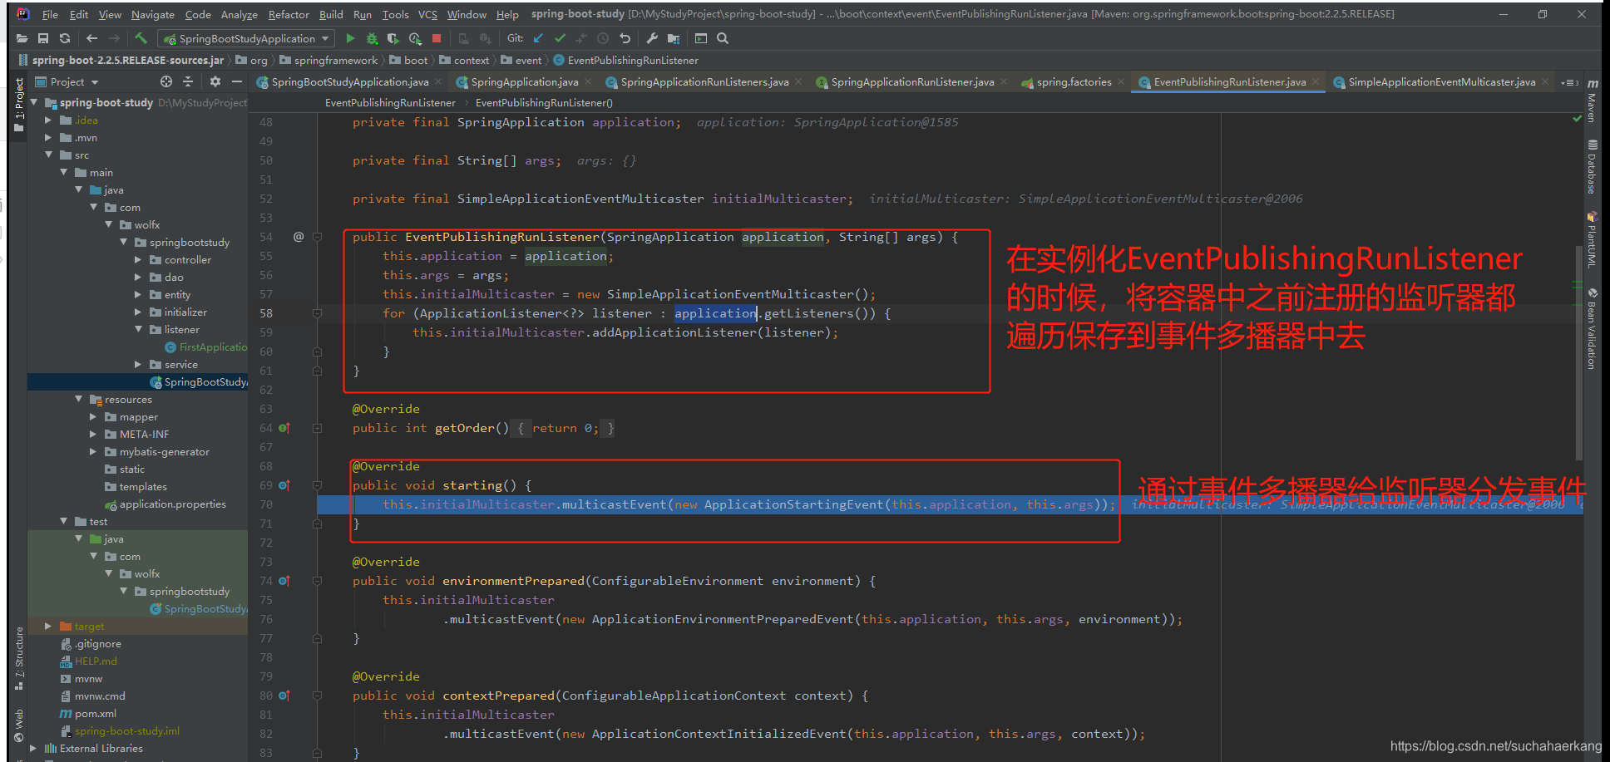This screenshot has height=762, width=1610.
Task: Start debugging with the bug icon
Action: coord(372,38)
